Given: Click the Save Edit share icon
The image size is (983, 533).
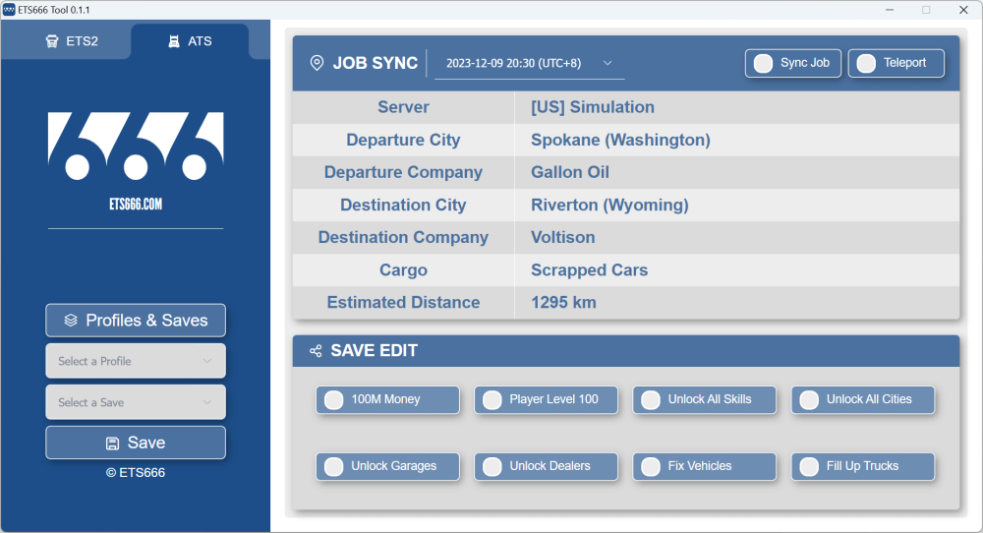Looking at the screenshot, I should (x=316, y=351).
